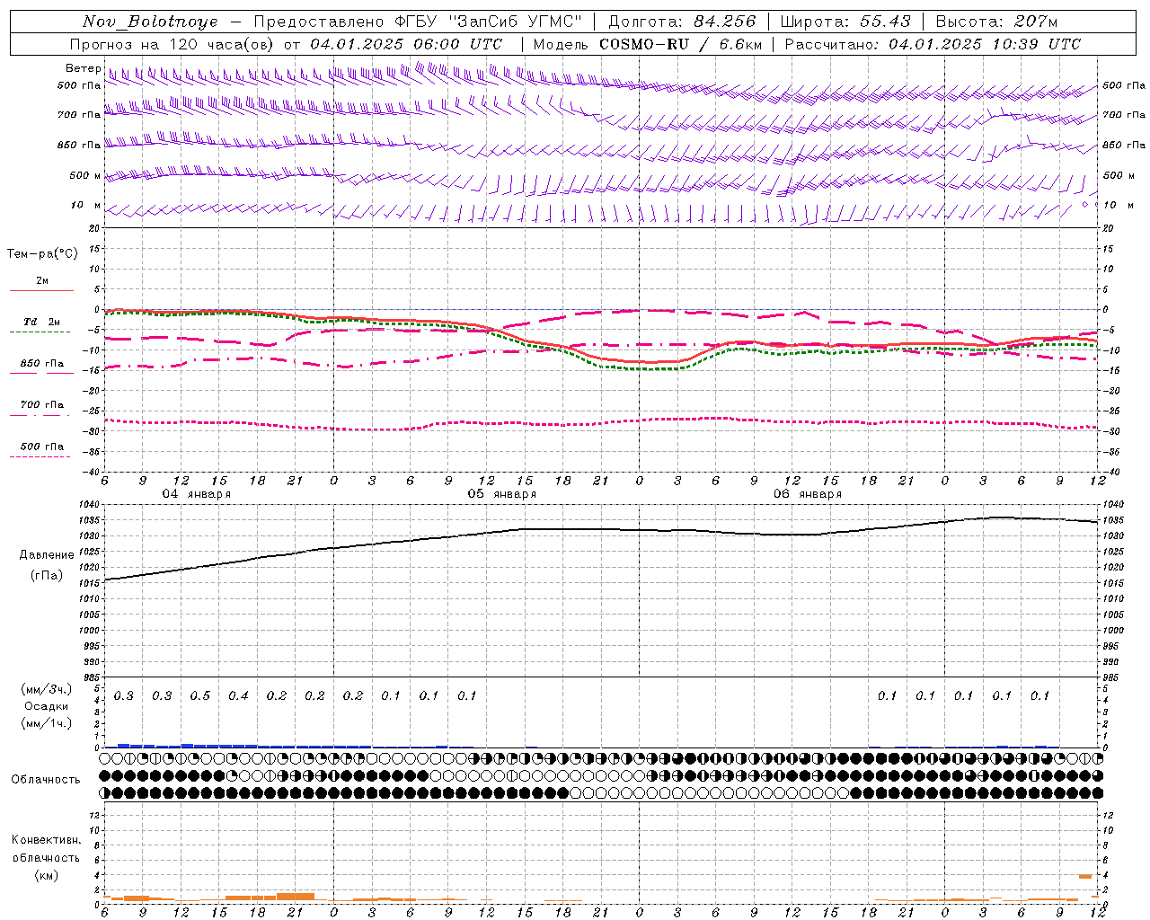This screenshot has height=920, width=1150.
Task: Click the 06 января date label under temperature chart
Action: pos(808,494)
